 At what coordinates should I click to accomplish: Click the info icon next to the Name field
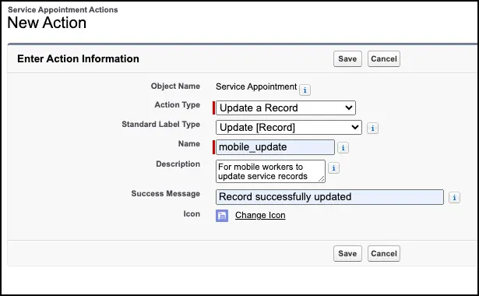343,148
